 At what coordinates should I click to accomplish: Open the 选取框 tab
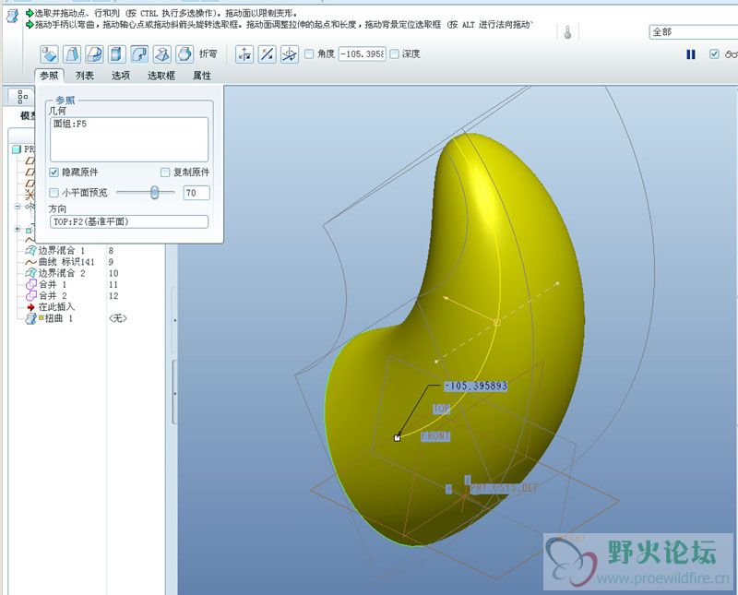[x=161, y=76]
